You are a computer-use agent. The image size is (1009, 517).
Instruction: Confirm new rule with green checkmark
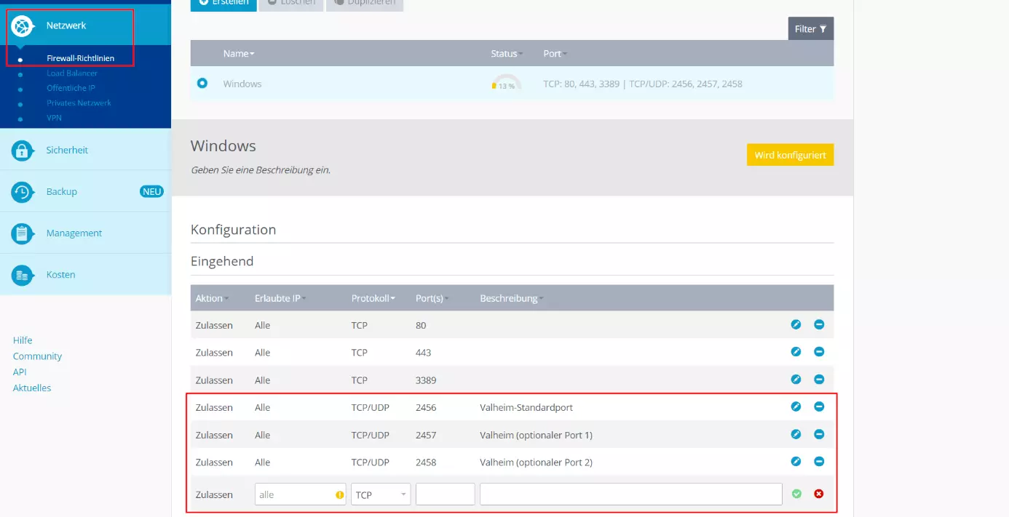point(796,494)
